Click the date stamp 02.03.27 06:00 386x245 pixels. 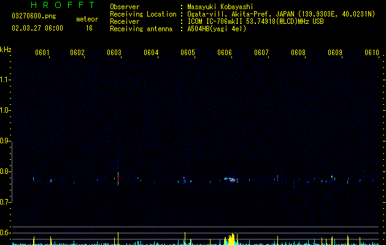[37, 28]
